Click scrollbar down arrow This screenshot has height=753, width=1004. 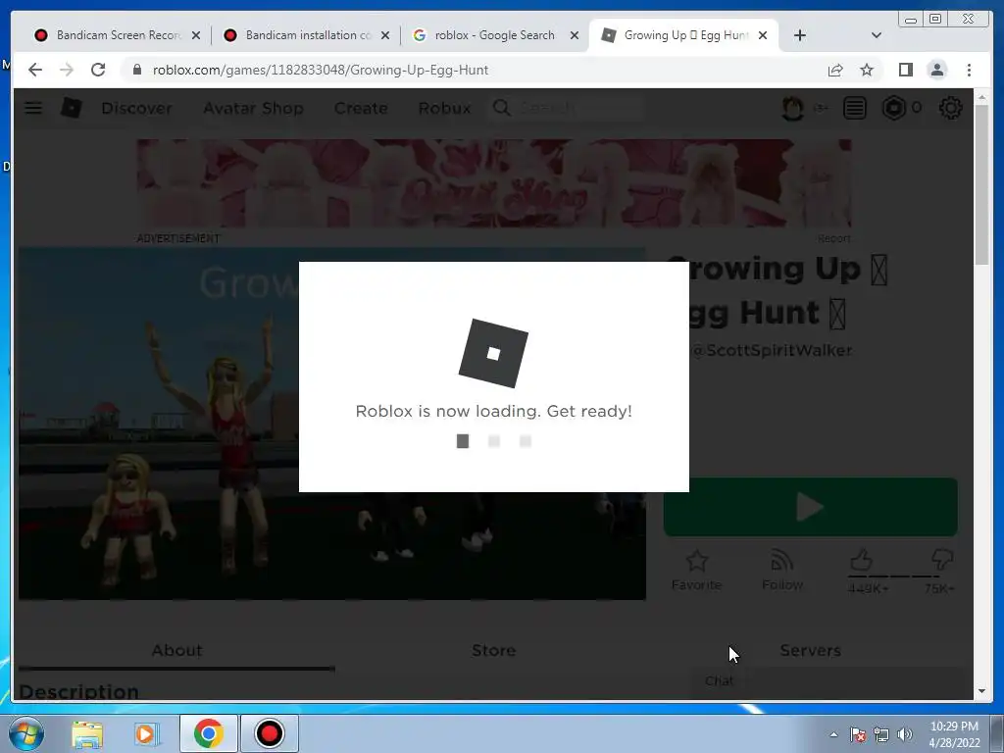[x=981, y=691]
